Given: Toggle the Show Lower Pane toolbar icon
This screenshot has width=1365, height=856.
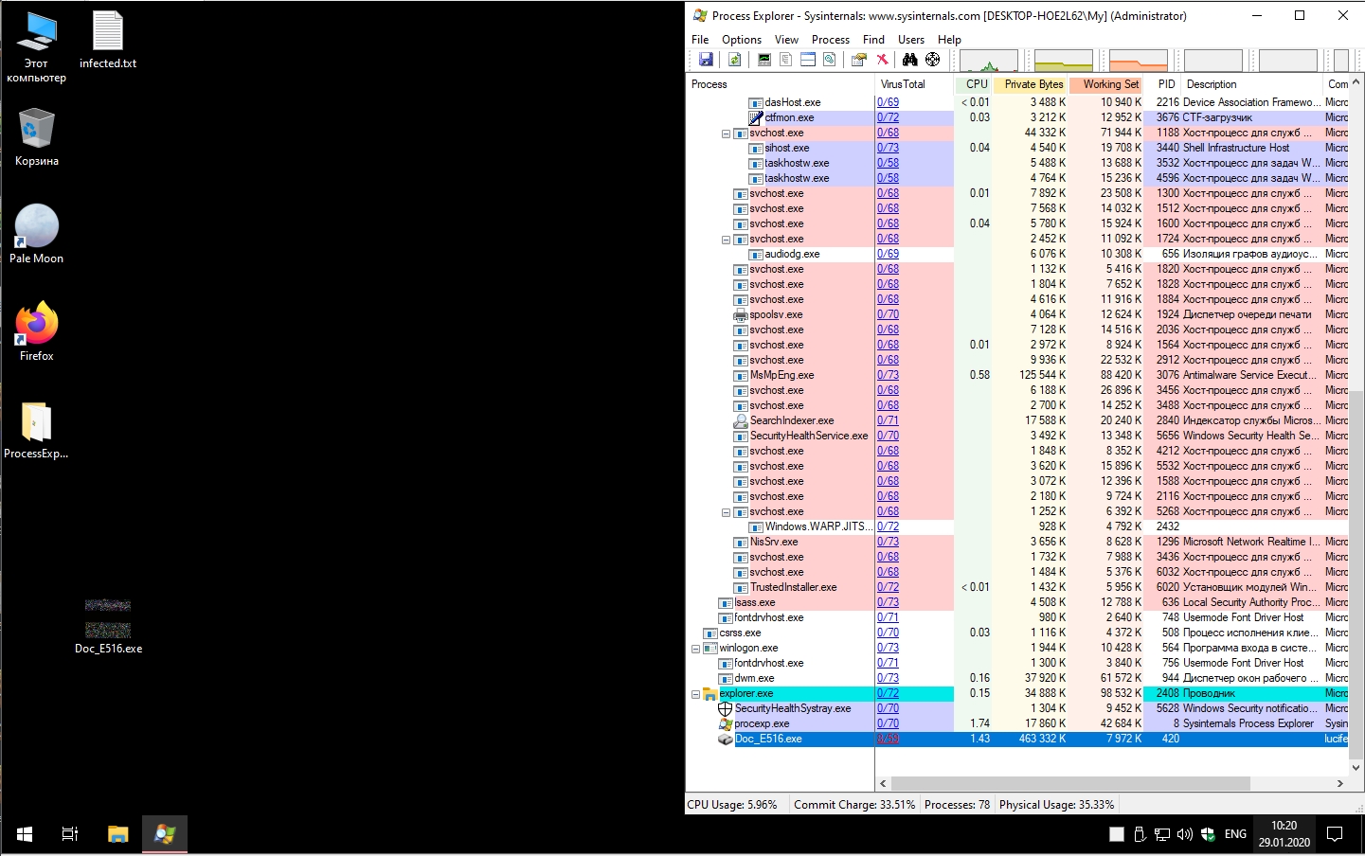Looking at the screenshot, I should 808,60.
